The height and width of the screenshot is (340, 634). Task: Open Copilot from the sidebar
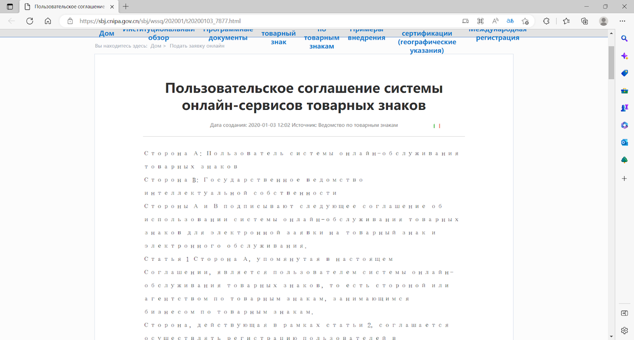(624, 56)
